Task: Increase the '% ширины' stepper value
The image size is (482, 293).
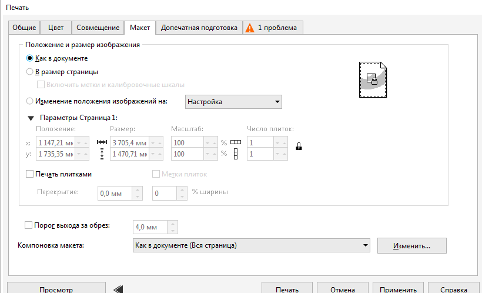Action: point(182,190)
